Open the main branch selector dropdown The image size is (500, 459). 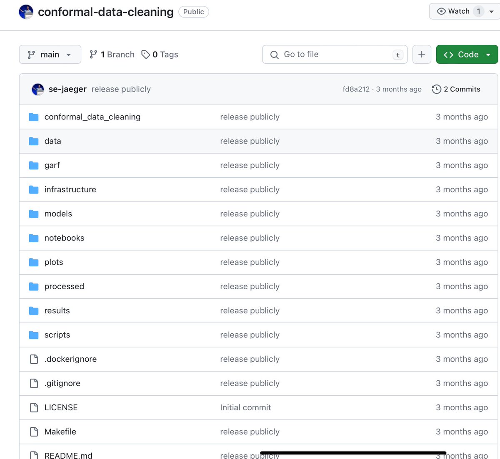pyautogui.click(x=50, y=54)
